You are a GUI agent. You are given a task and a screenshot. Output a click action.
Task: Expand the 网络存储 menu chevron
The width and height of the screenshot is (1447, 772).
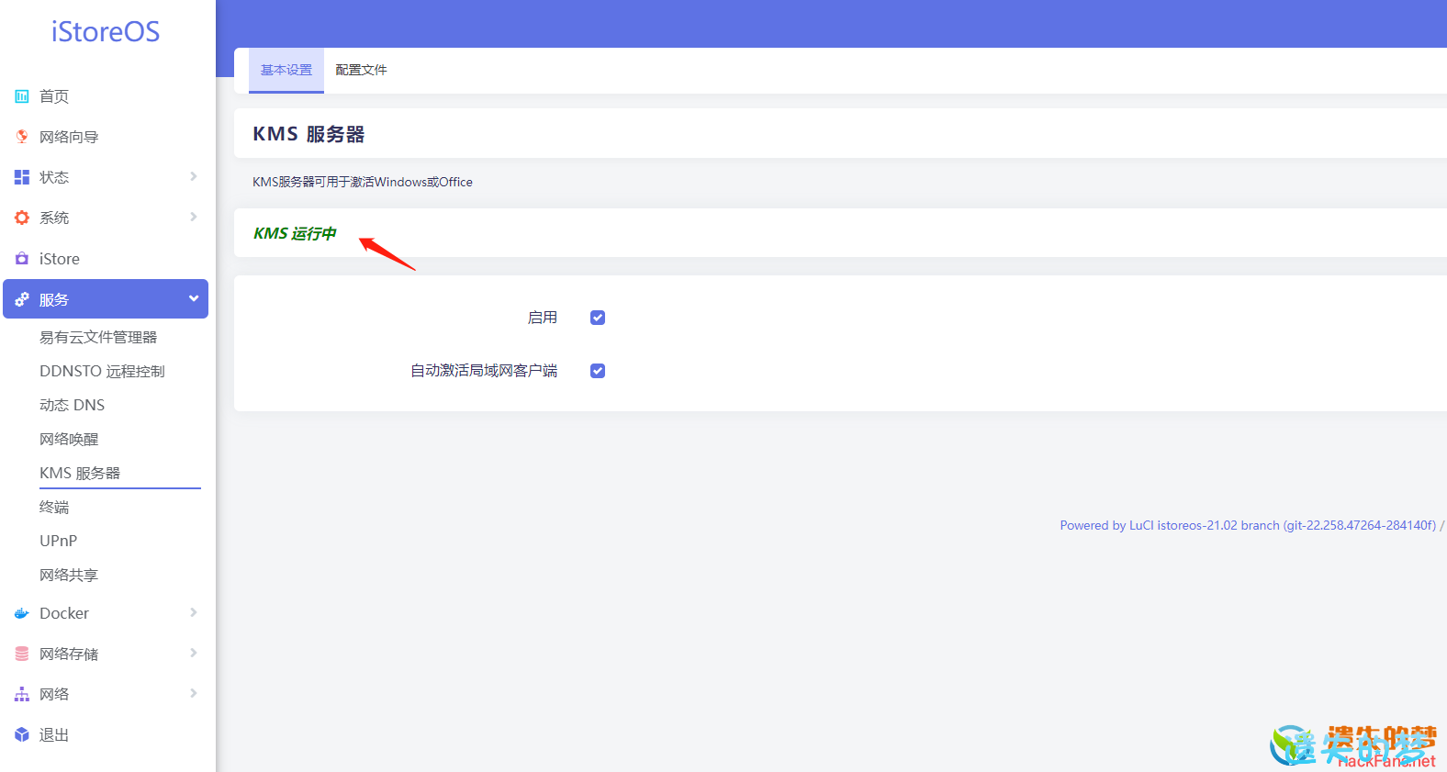coord(194,653)
